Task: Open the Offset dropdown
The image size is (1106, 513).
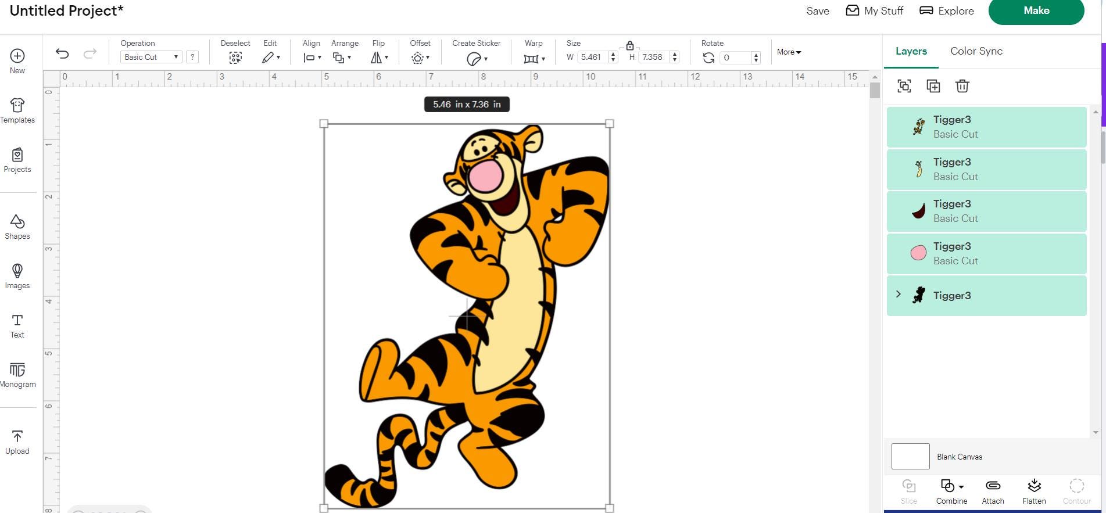Action: coord(420,58)
